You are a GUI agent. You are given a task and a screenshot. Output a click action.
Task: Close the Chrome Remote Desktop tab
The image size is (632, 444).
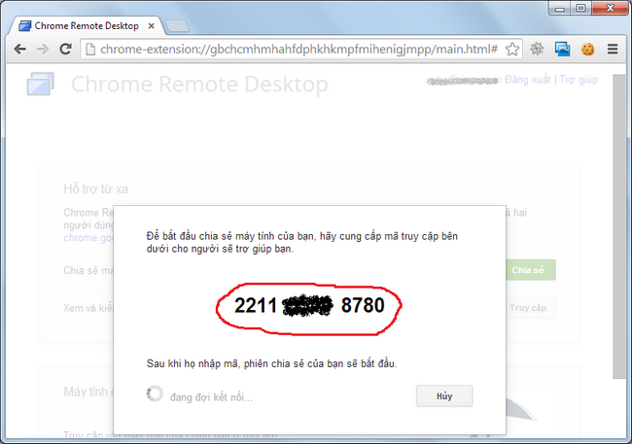coord(147,25)
